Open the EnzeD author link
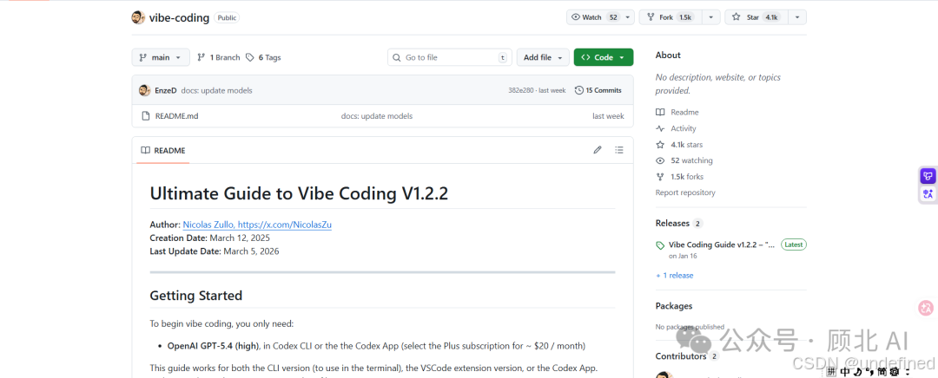 166,90
